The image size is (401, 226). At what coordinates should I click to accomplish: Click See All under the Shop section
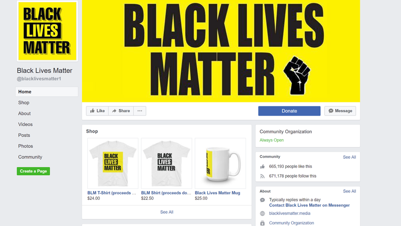click(x=167, y=212)
